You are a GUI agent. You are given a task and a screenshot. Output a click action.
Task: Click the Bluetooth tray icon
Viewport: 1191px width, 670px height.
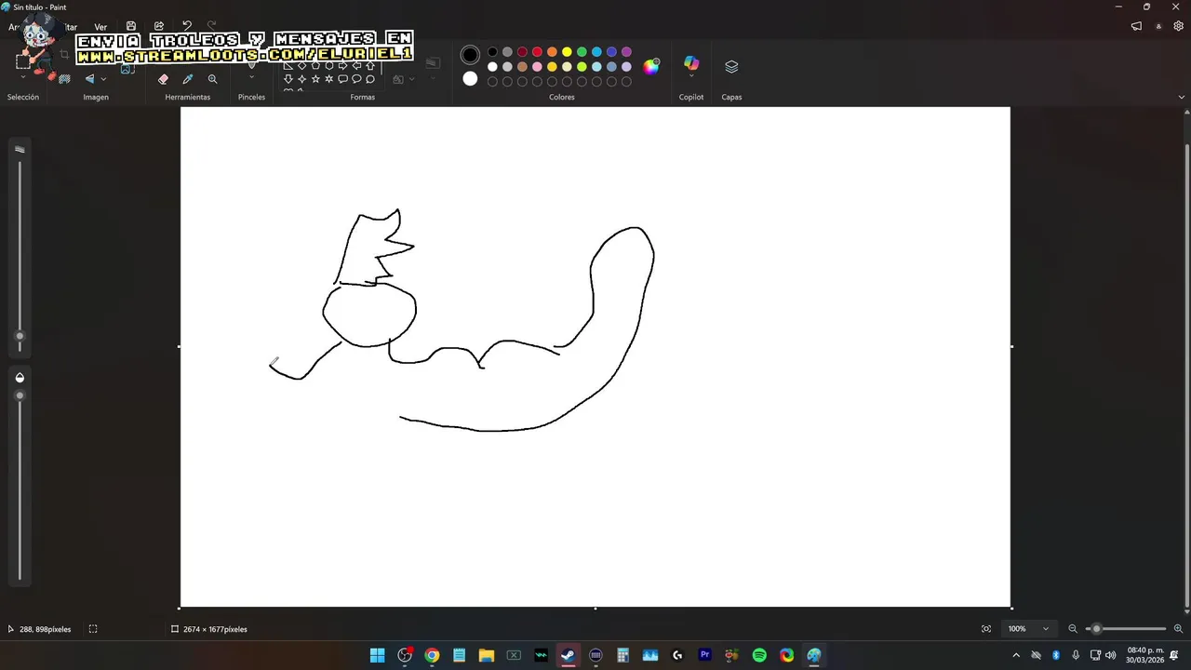[1056, 655]
